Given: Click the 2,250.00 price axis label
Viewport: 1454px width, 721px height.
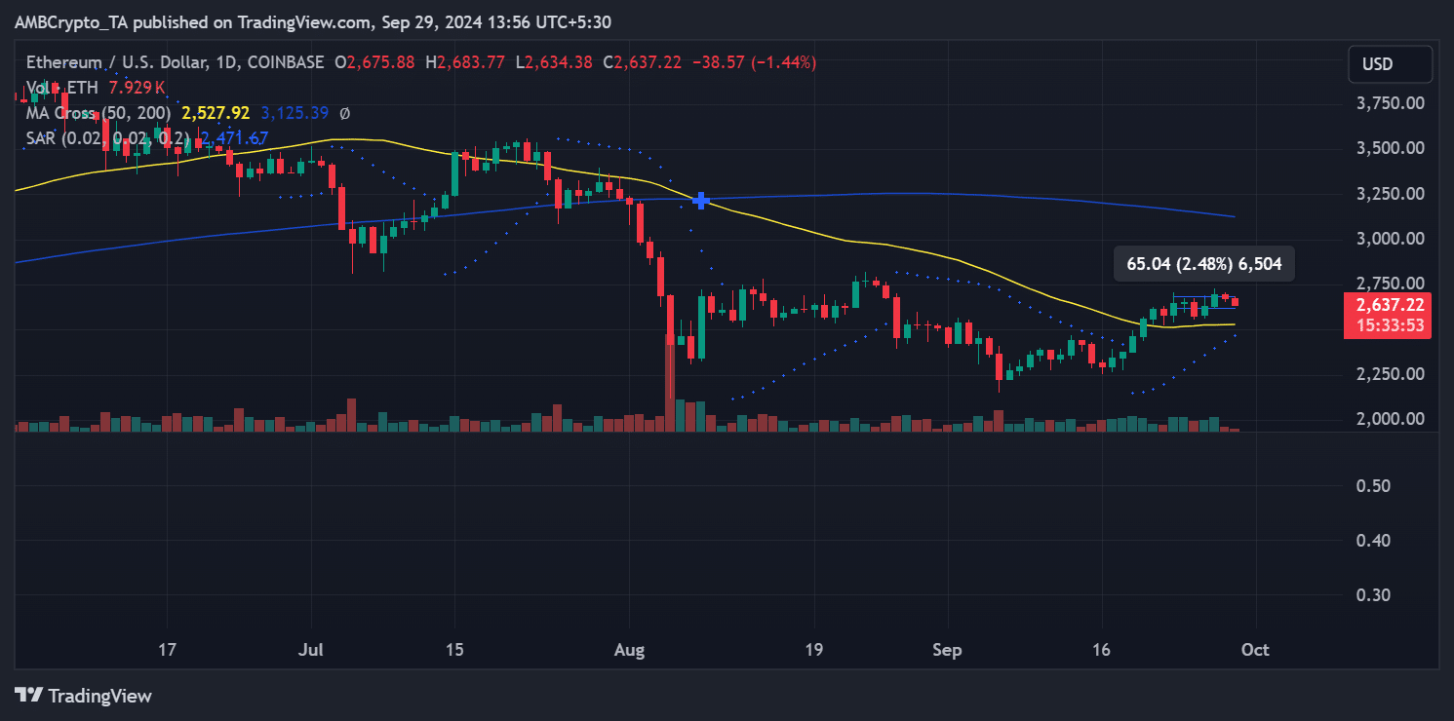Looking at the screenshot, I should pos(1392,374).
